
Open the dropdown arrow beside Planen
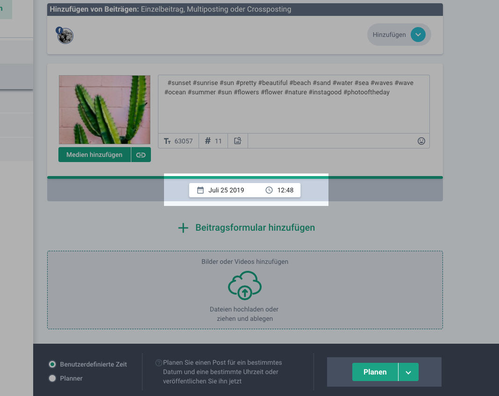[408, 372]
